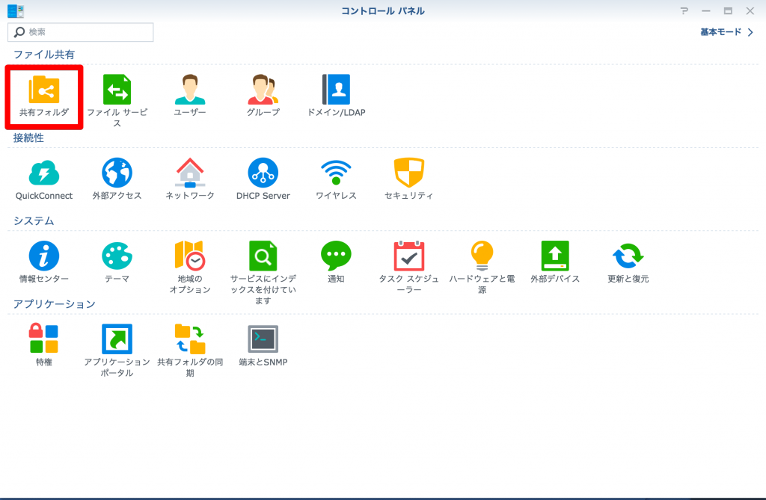Viewport: 766px width, 500px height.
Task: Click the アプリケーション section heading
Action: point(54,304)
